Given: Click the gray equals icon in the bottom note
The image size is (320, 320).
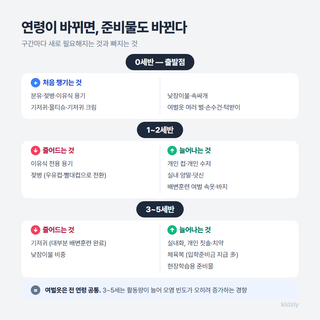Looking at the screenshot, I should click(x=36, y=290).
